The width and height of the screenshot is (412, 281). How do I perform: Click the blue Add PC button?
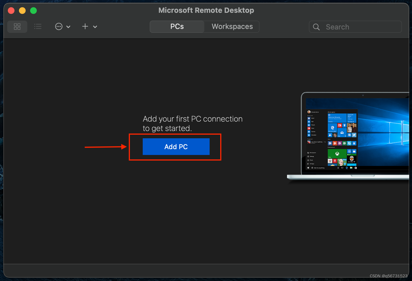[176, 147]
